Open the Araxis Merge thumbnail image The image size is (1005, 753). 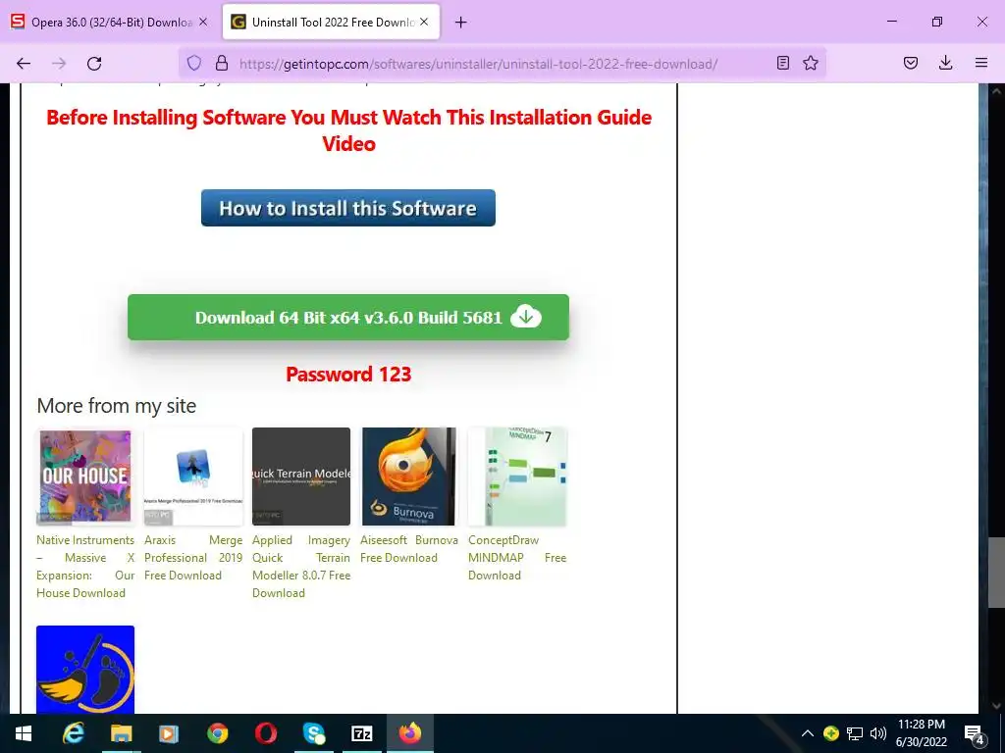[x=193, y=477]
